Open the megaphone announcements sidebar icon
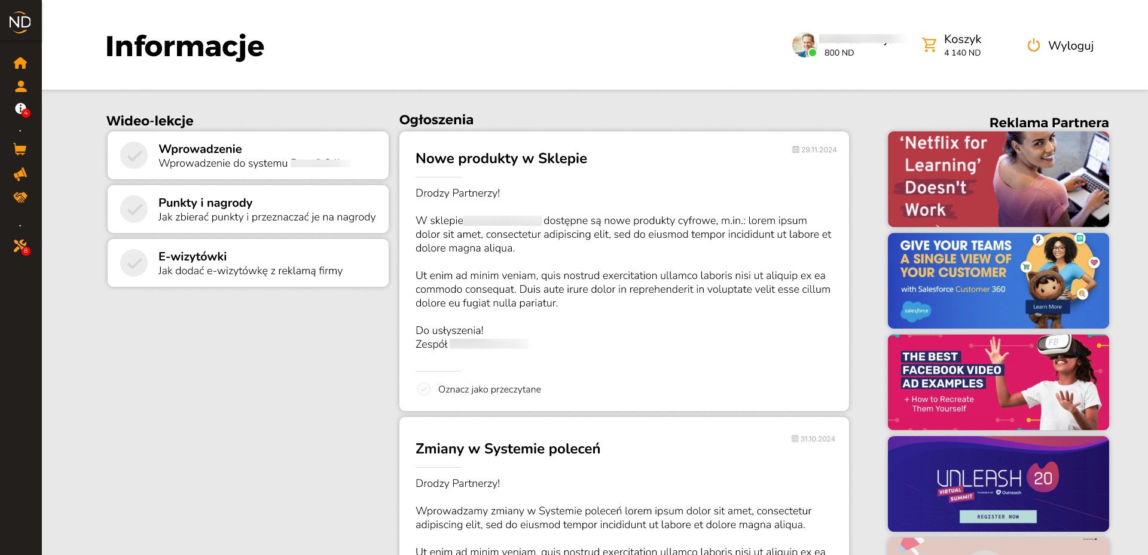 point(20,174)
